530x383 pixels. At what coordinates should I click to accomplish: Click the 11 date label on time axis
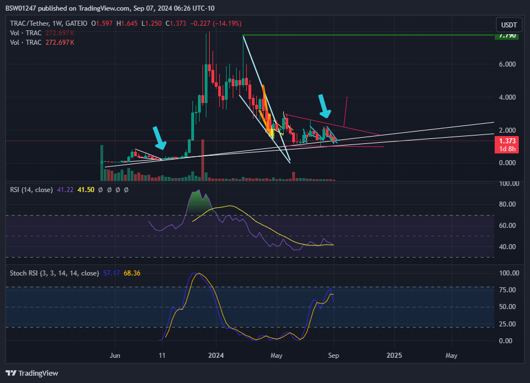pyautogui.click(x=162, y=356)
